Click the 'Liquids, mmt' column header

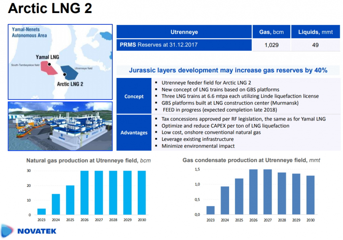(x=316, y=32)
